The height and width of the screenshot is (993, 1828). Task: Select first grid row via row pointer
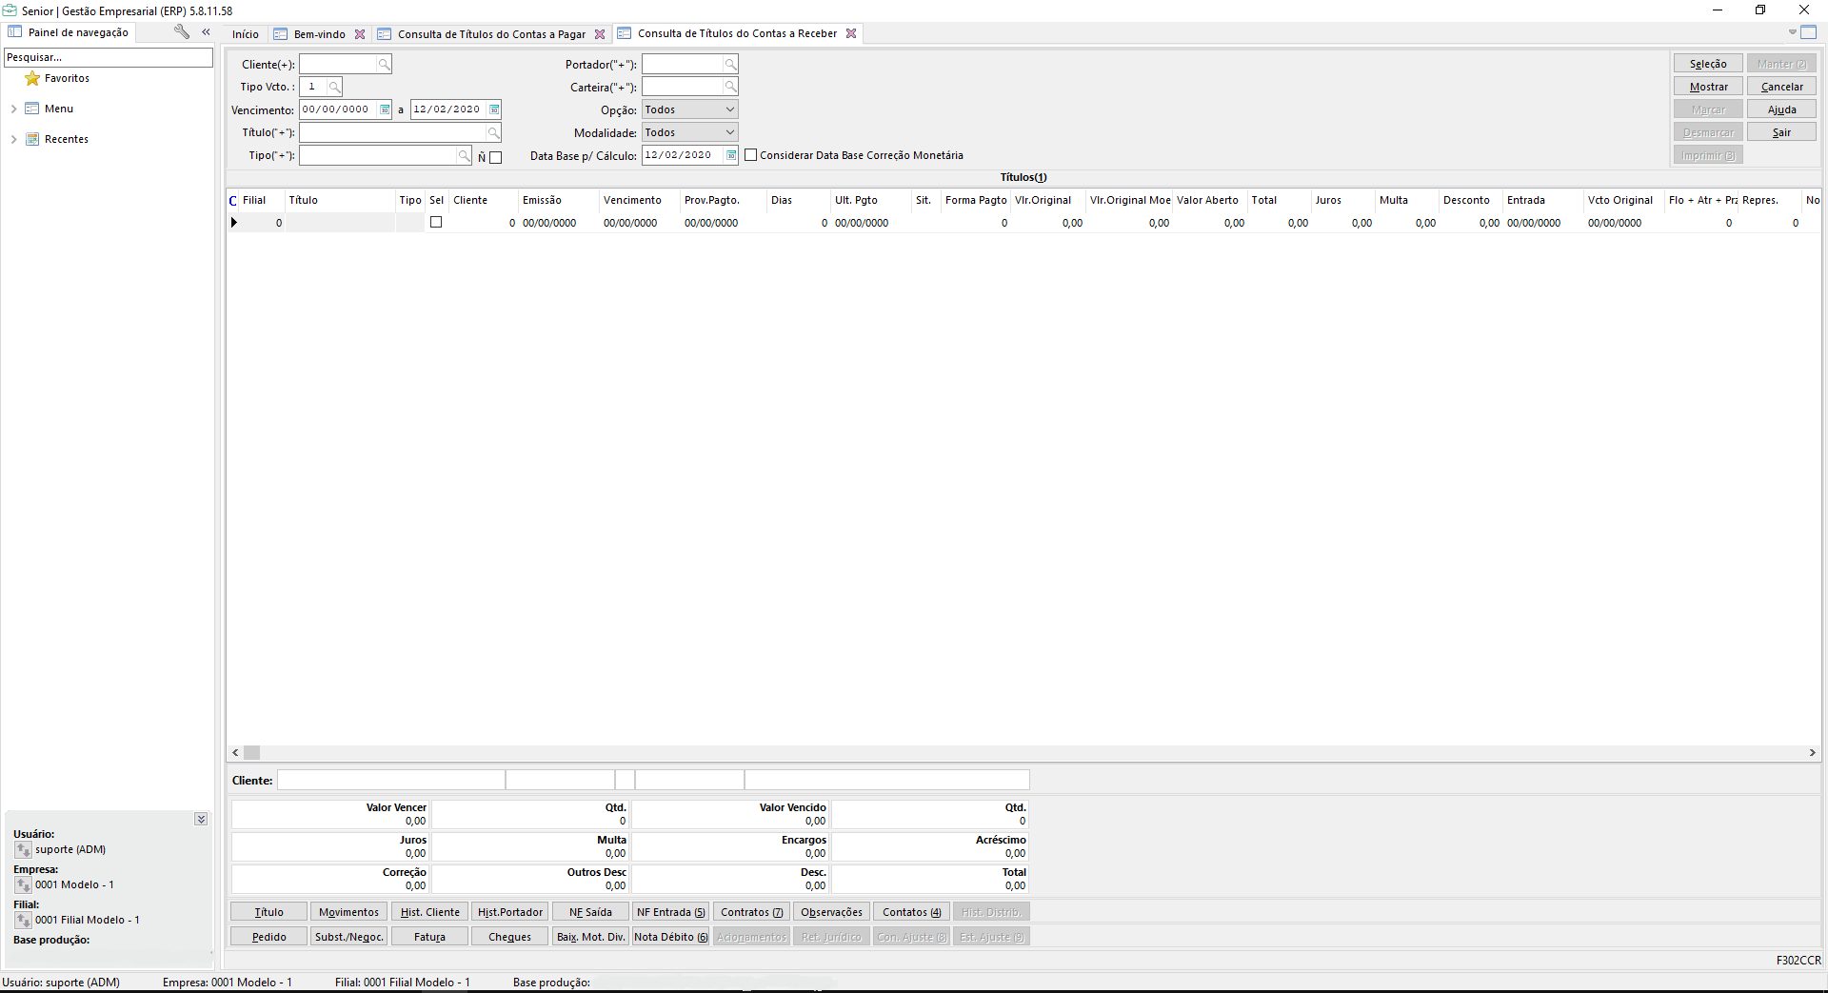click(234, 223)
